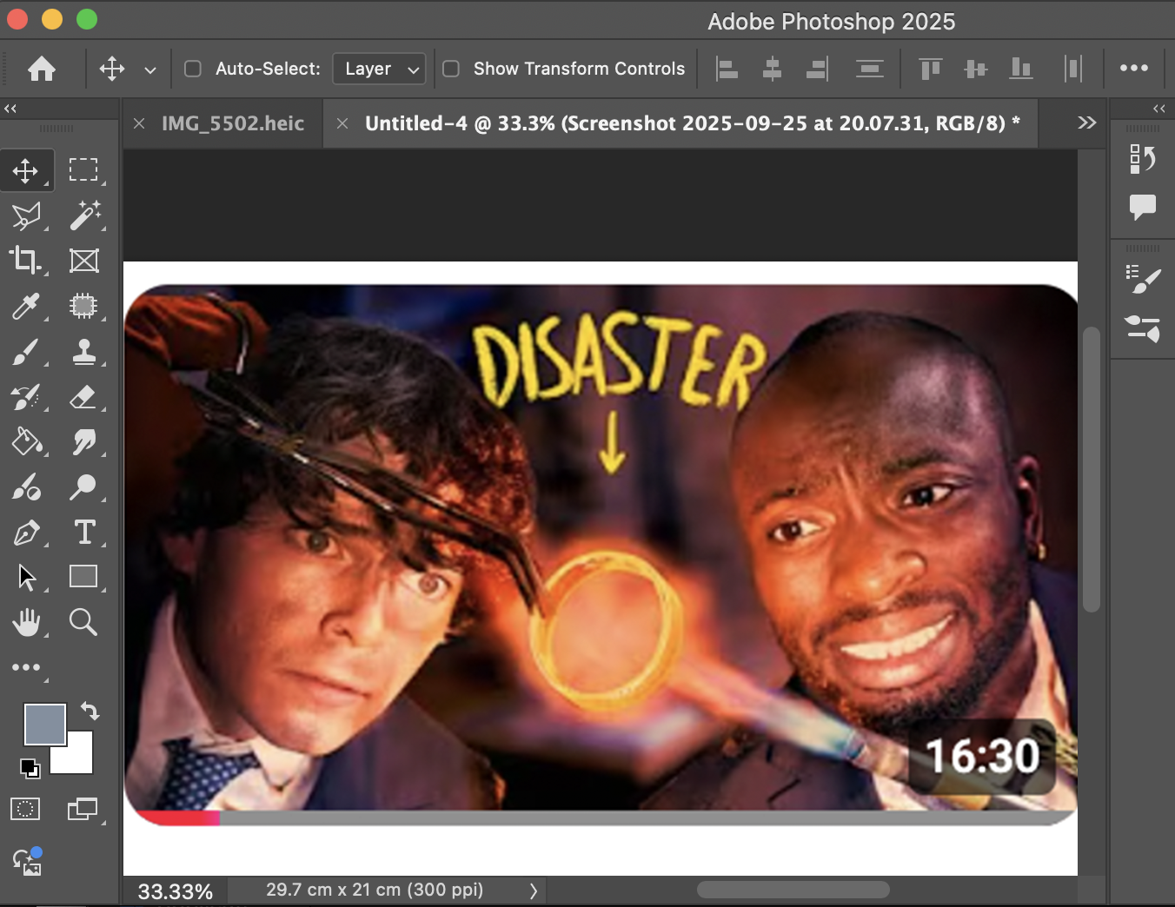
Task: Align bottom edges of layers
Action: (x=1021, y=69)
